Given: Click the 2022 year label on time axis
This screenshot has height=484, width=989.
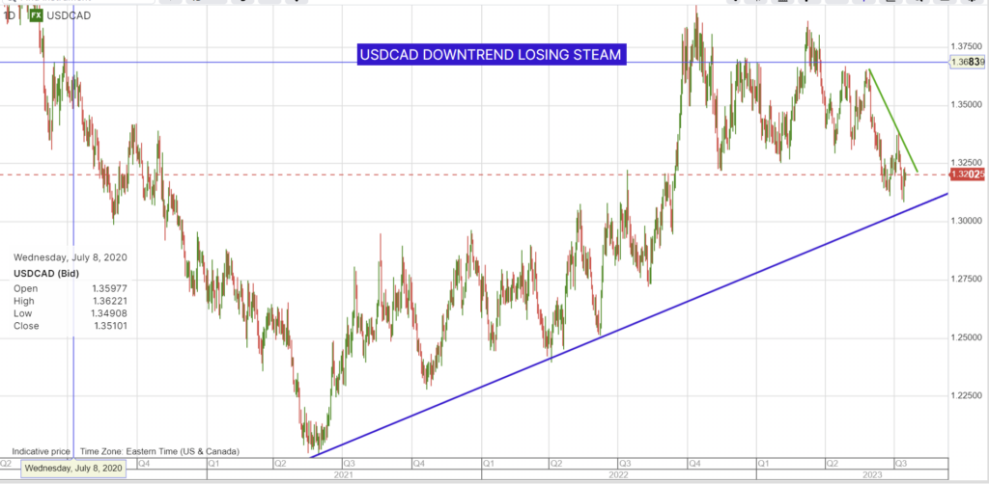Looking at the screenshot, I should tap(618, 475).
